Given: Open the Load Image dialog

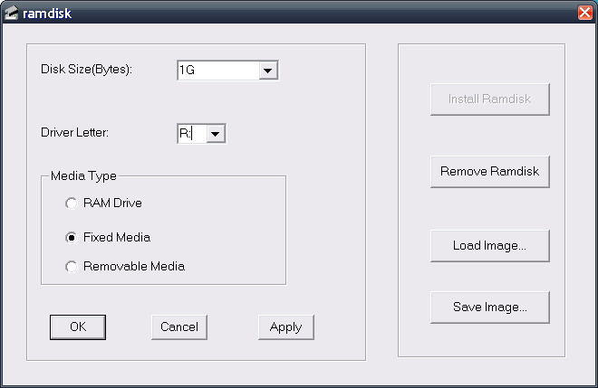Looking at the screenshot, I should (x=489, y=245).
